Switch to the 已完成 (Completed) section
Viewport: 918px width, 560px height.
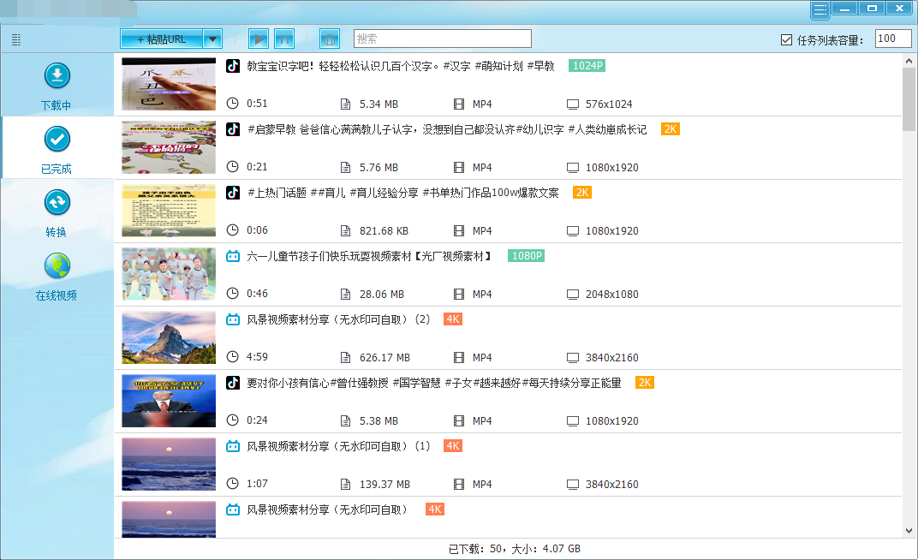57,149
